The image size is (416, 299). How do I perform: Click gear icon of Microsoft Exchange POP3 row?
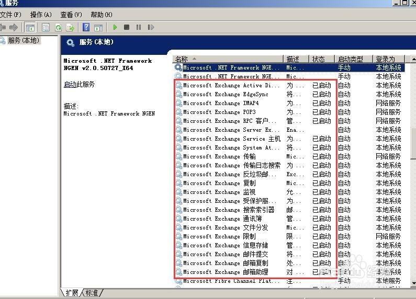click(x=178, y=112)
